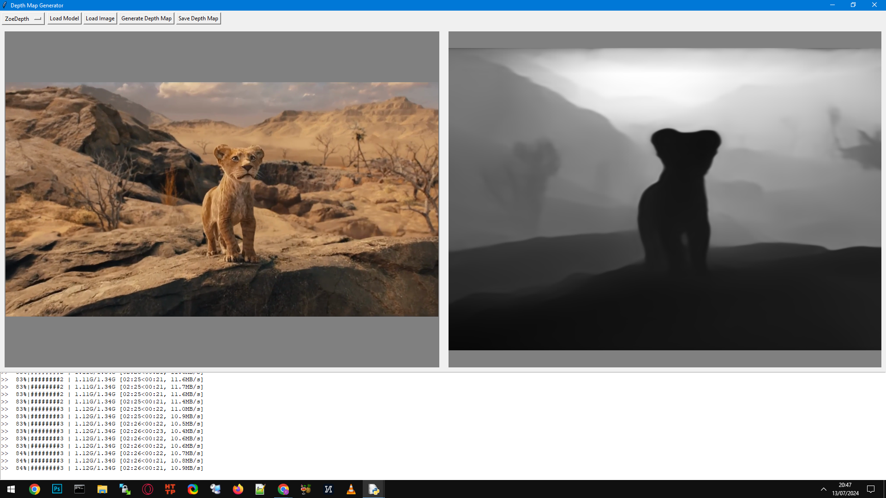Screen dimensions: 886x498
Task: Click the log line showing 11.4MB/s
Action: [x=102, y=402]
